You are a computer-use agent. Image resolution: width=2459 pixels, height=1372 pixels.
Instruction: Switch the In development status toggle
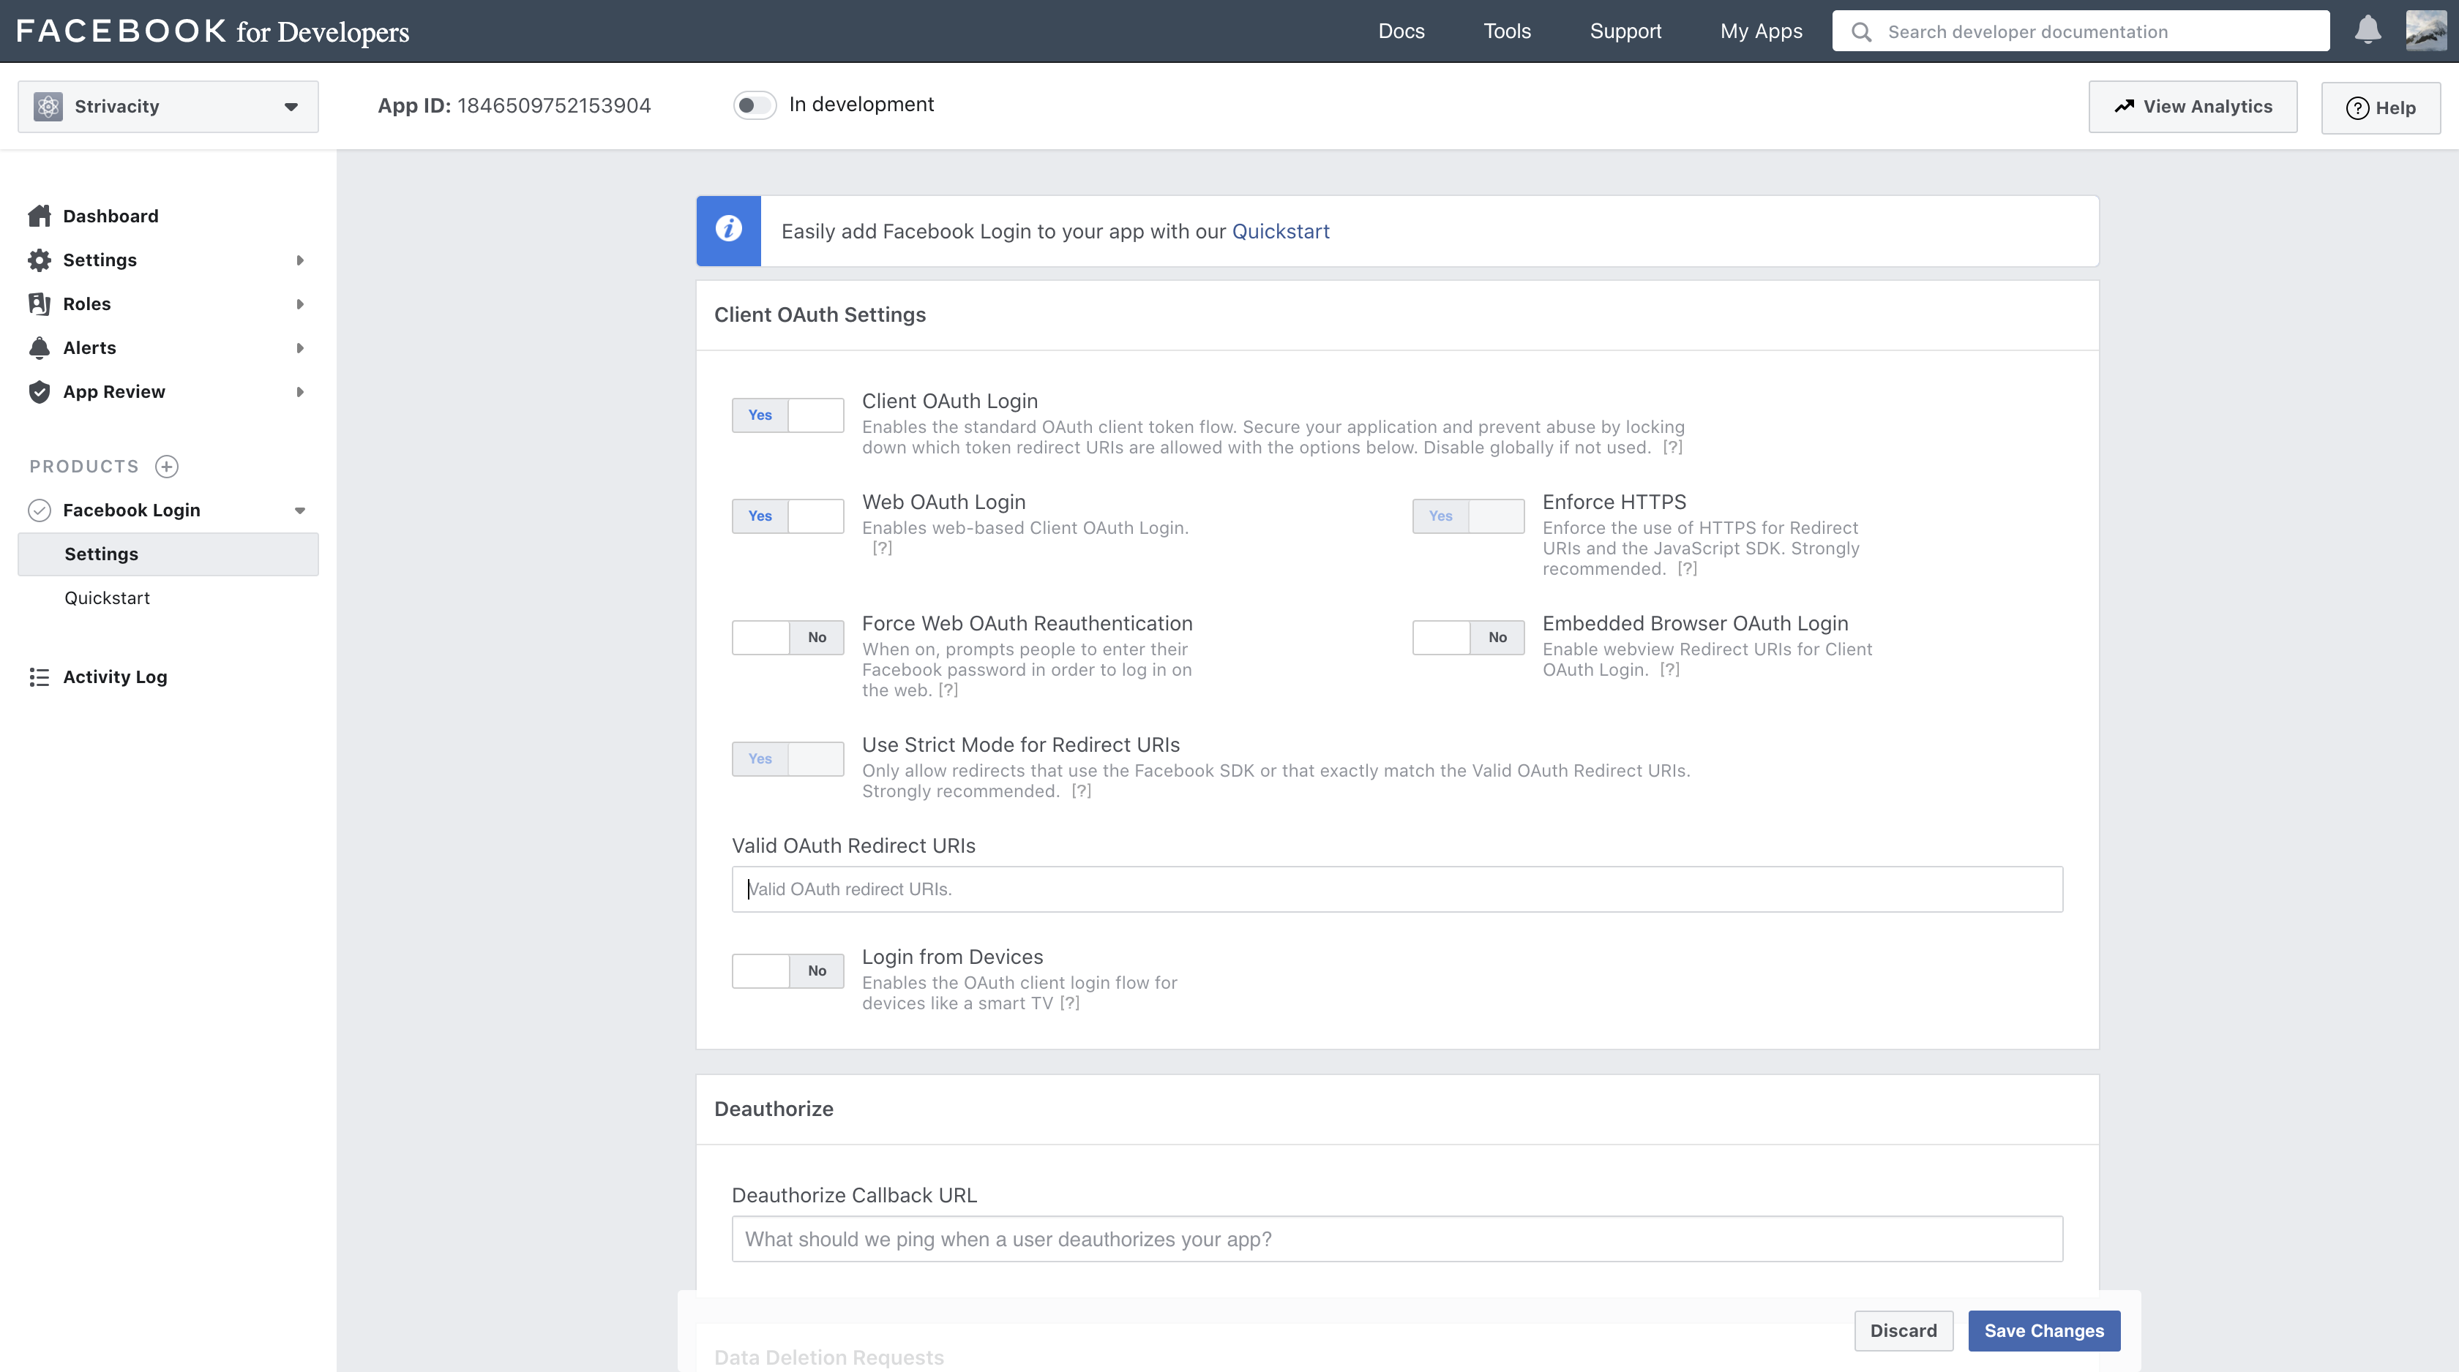point(754,105)
